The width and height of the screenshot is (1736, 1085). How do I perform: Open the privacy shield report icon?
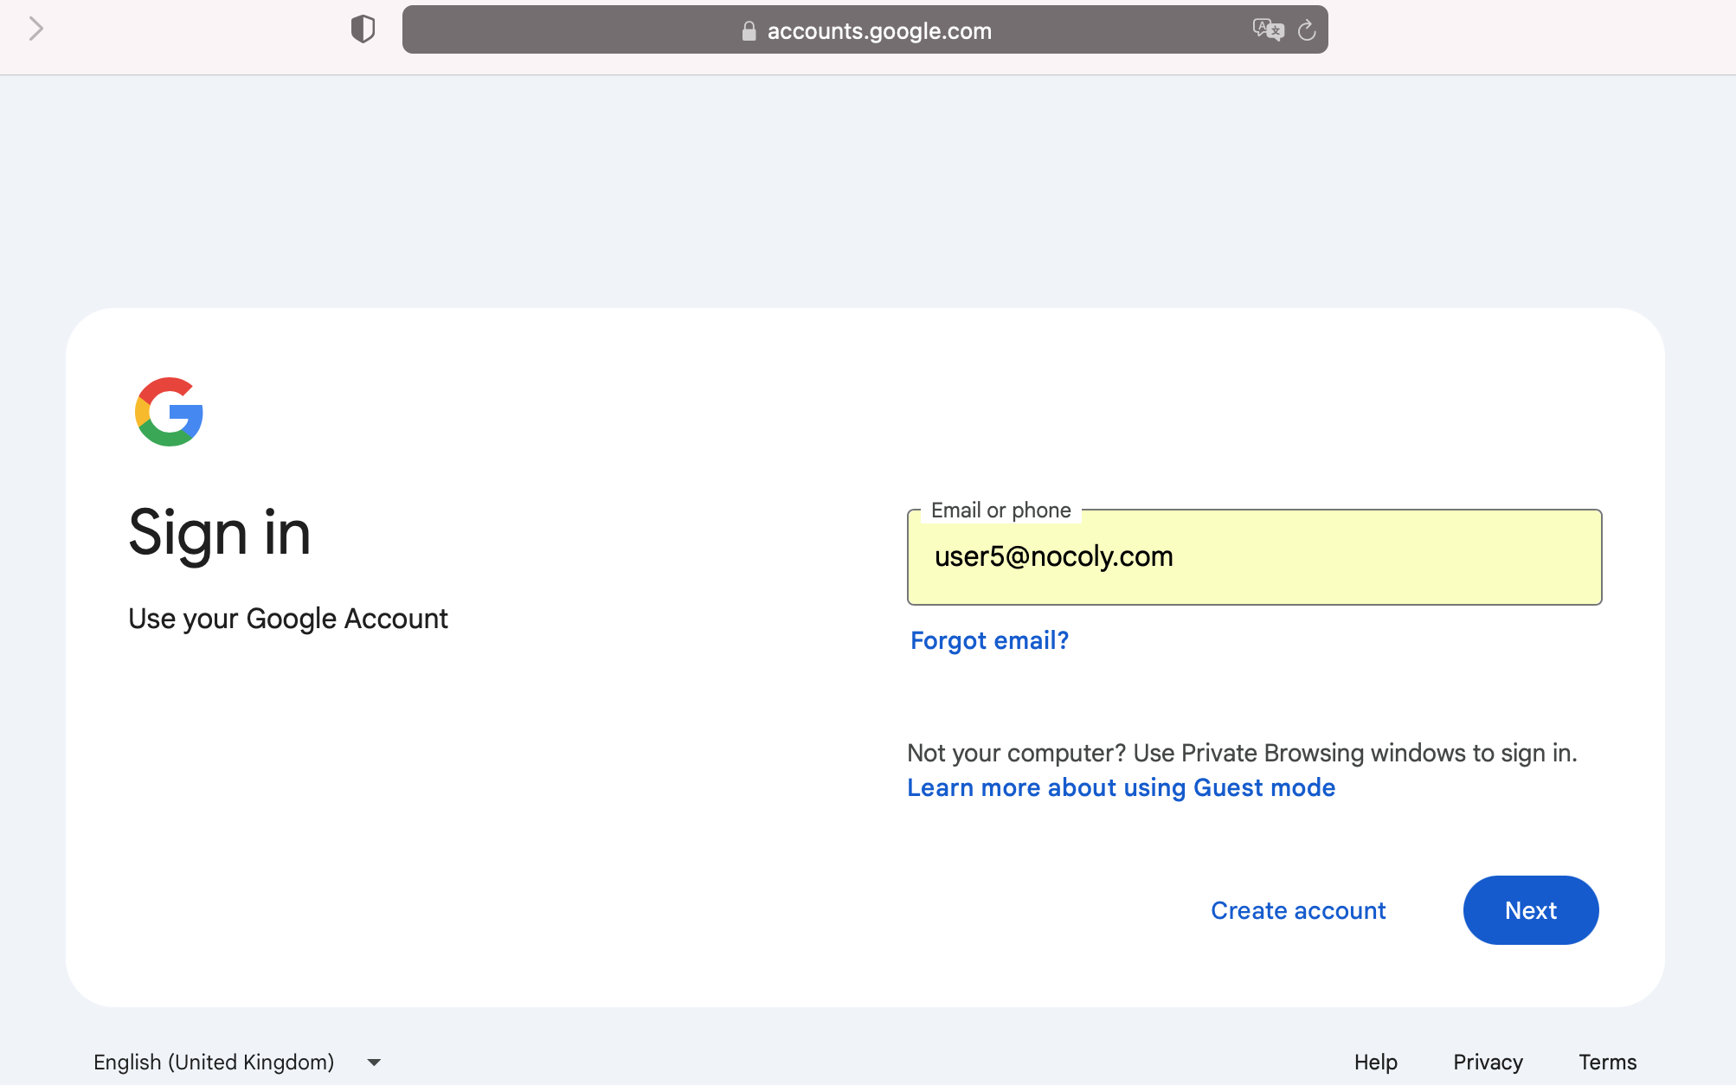click(363, 29)
